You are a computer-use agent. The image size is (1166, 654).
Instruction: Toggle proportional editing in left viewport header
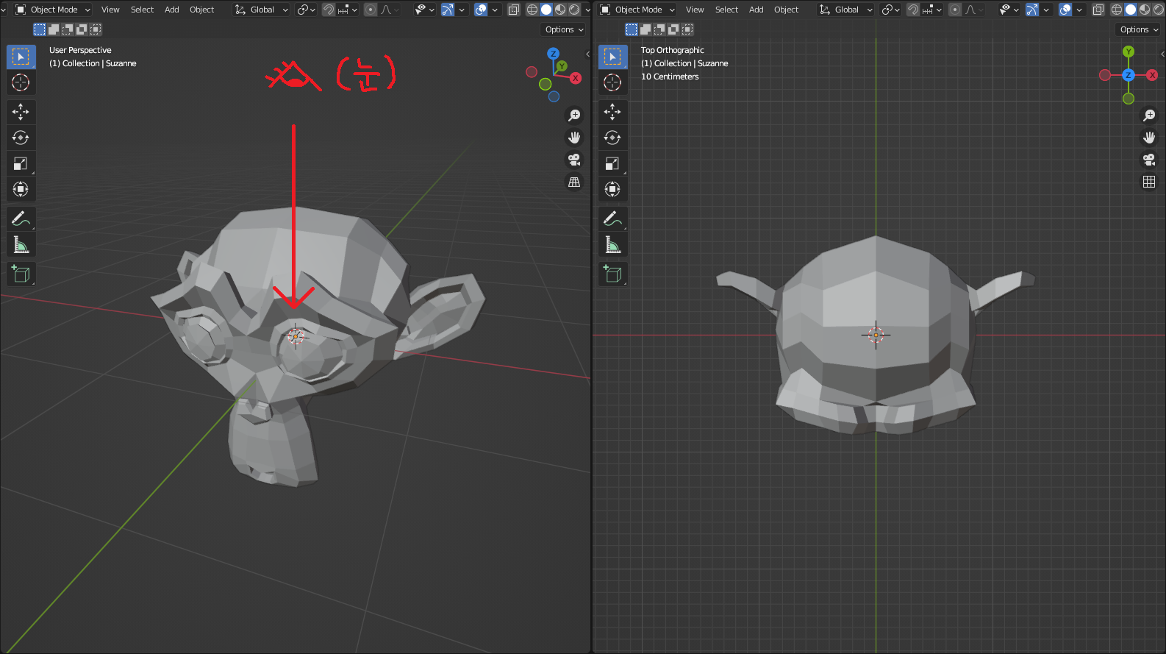coord(371,10)
